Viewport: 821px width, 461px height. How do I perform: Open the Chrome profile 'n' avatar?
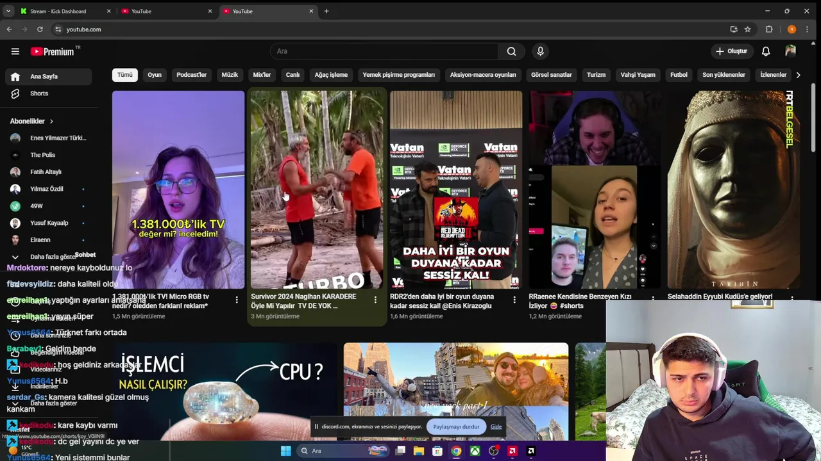click(x=791, y=29)
